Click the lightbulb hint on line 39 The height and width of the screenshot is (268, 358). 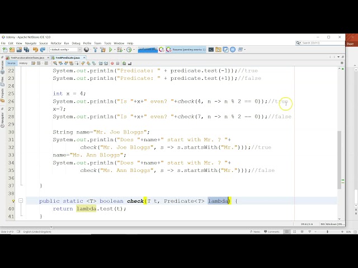13,201
